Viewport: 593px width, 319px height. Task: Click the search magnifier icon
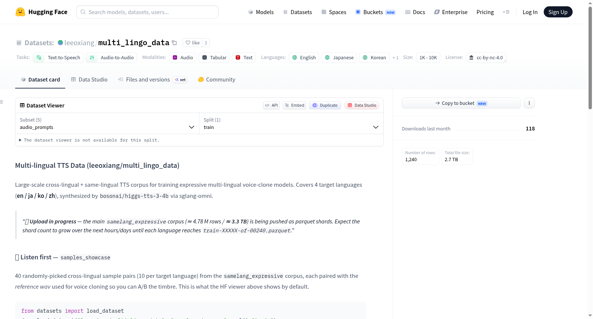click(83, 12)
